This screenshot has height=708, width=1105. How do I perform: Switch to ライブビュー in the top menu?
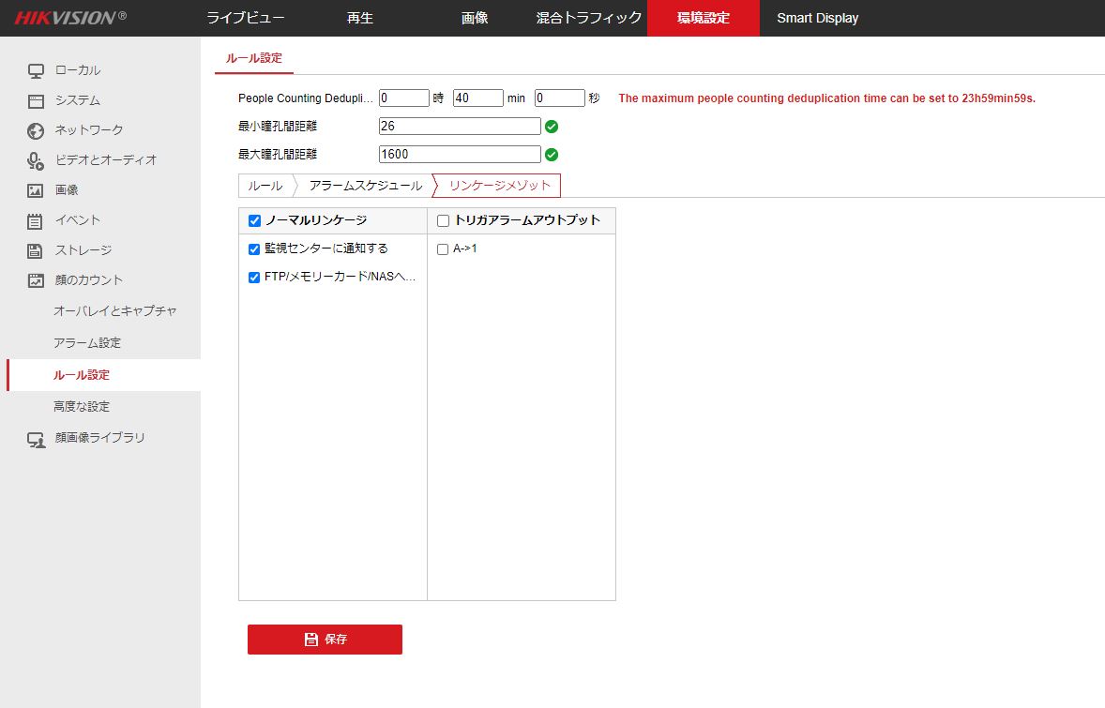(x=245, y=18)
